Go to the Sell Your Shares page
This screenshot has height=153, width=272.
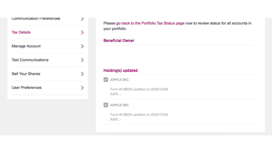48,74
